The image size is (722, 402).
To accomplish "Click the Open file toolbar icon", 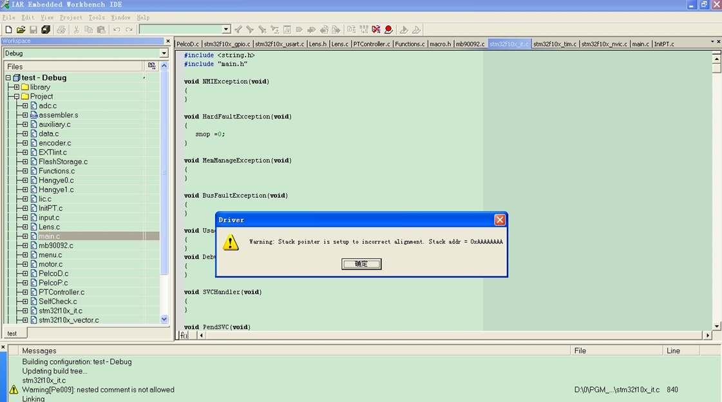I will [x=21, y=30].
